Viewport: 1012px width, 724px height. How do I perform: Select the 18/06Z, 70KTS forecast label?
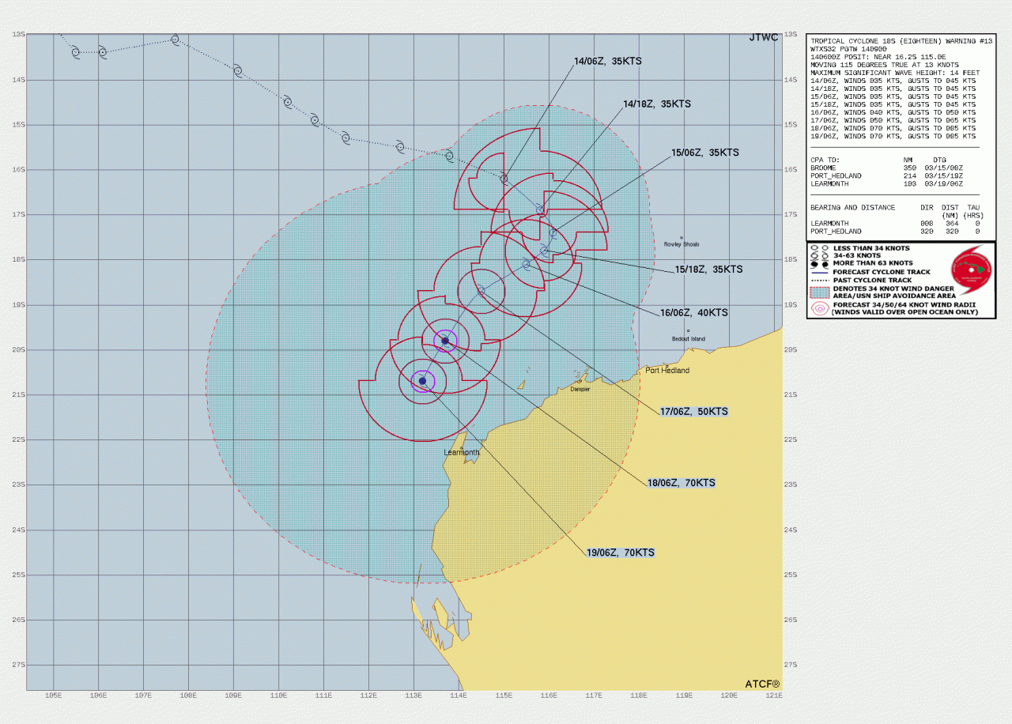[x=682, y=482]
